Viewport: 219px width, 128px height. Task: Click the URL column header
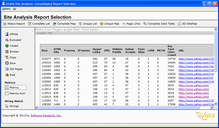(x=181, y=51)
